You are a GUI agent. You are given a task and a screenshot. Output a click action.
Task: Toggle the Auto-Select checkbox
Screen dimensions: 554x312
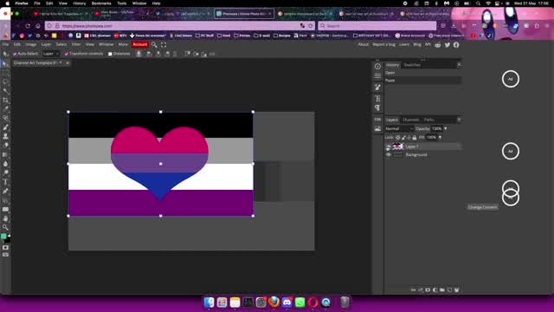point(15,54)
